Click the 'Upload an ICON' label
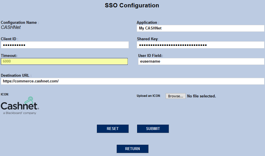 (149, 96)
